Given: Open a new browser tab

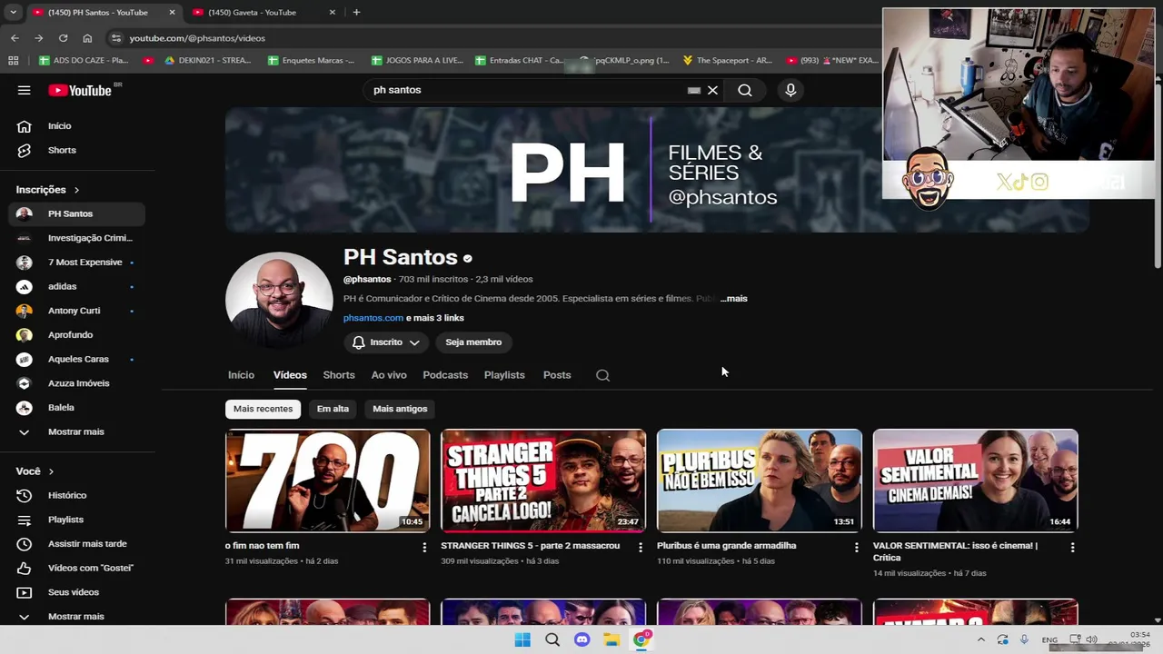Looking at the screenshot, I should point(356,12).
